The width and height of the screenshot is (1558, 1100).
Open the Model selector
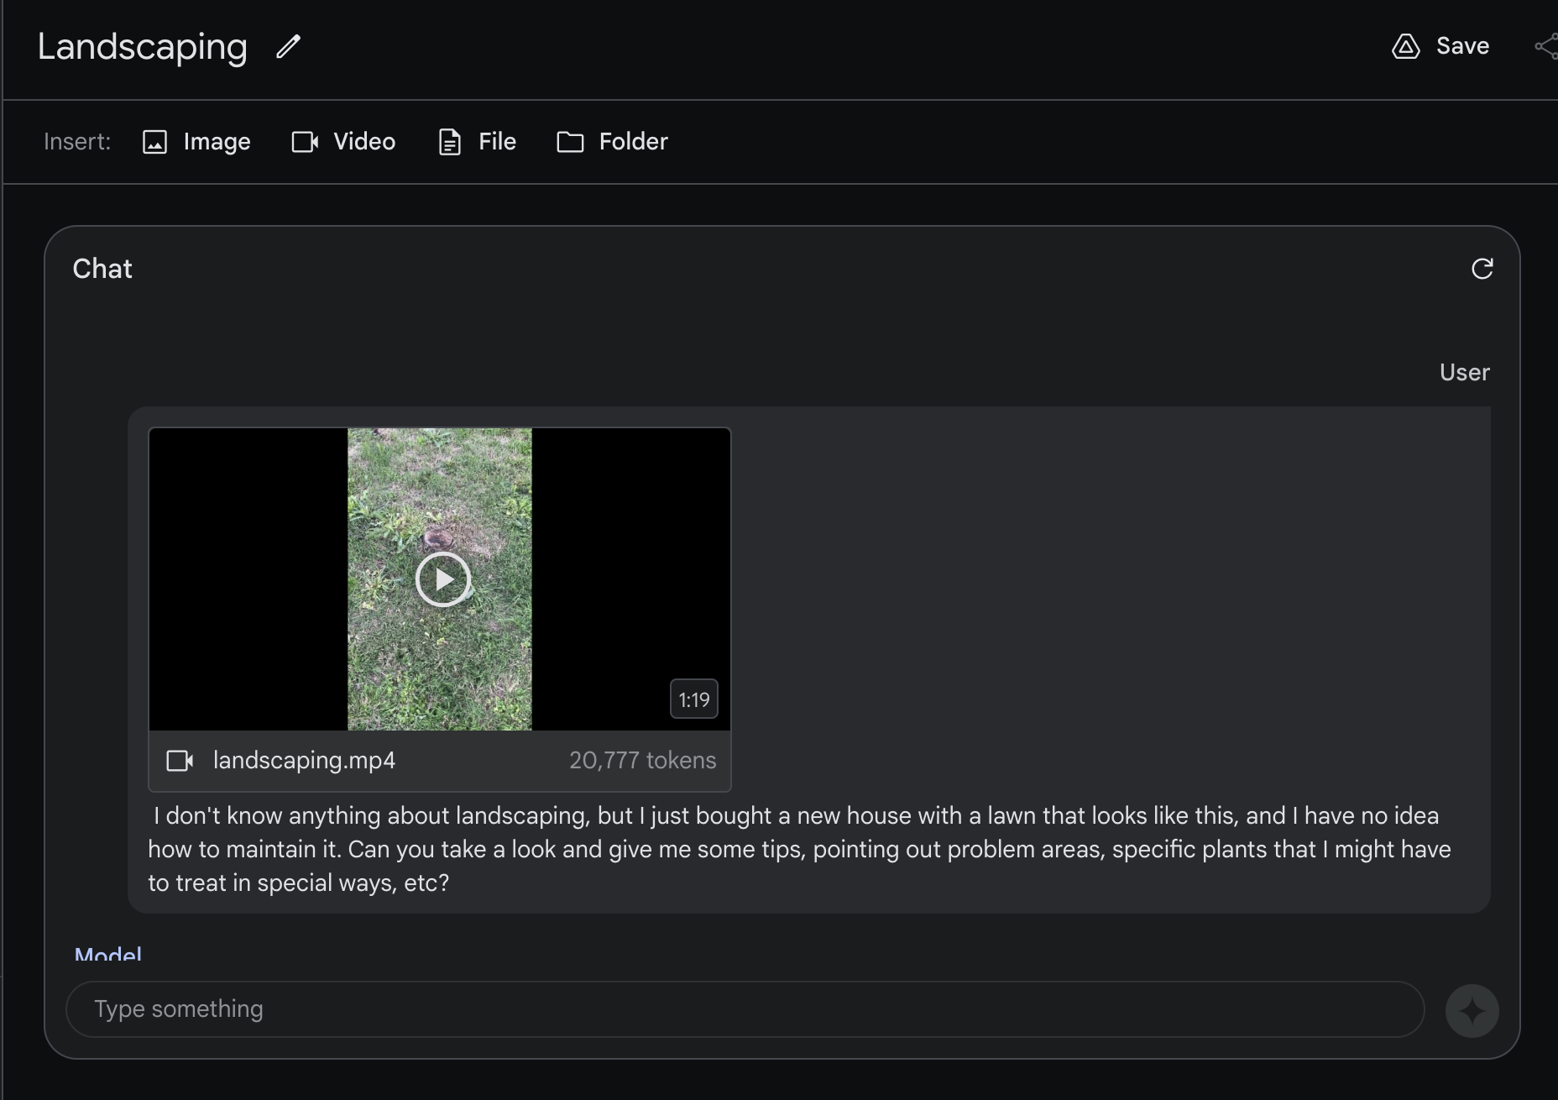click(109, 954)
